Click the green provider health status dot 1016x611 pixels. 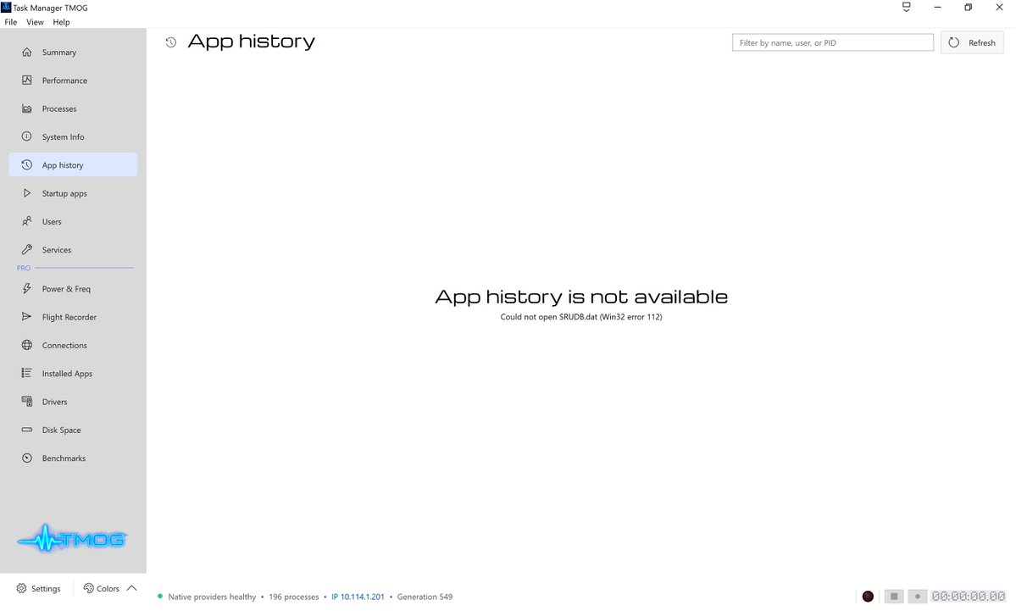pyautogui.click(x=160, y=596)
